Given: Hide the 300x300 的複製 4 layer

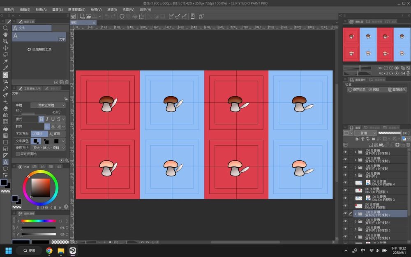Looking at the screenshot, I should point(345,183).
